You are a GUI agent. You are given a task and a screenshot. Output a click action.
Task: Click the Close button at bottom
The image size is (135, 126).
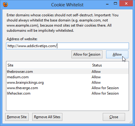pyautogui.click(x=114, y=117)
